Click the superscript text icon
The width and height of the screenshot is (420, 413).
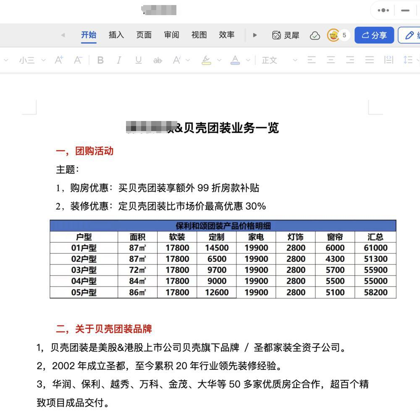tap(176, 60)
